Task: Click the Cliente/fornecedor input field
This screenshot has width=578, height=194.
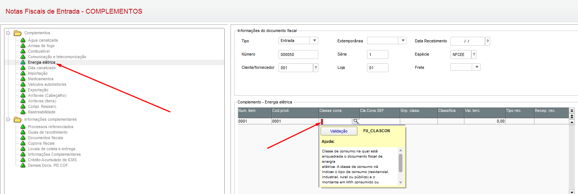Action: pos(296,68)
